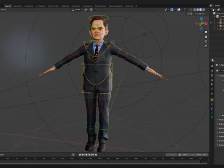The image size is (224, 168).
Task: Click the timeline horizontal scrollbar
Action: [104, 163]
